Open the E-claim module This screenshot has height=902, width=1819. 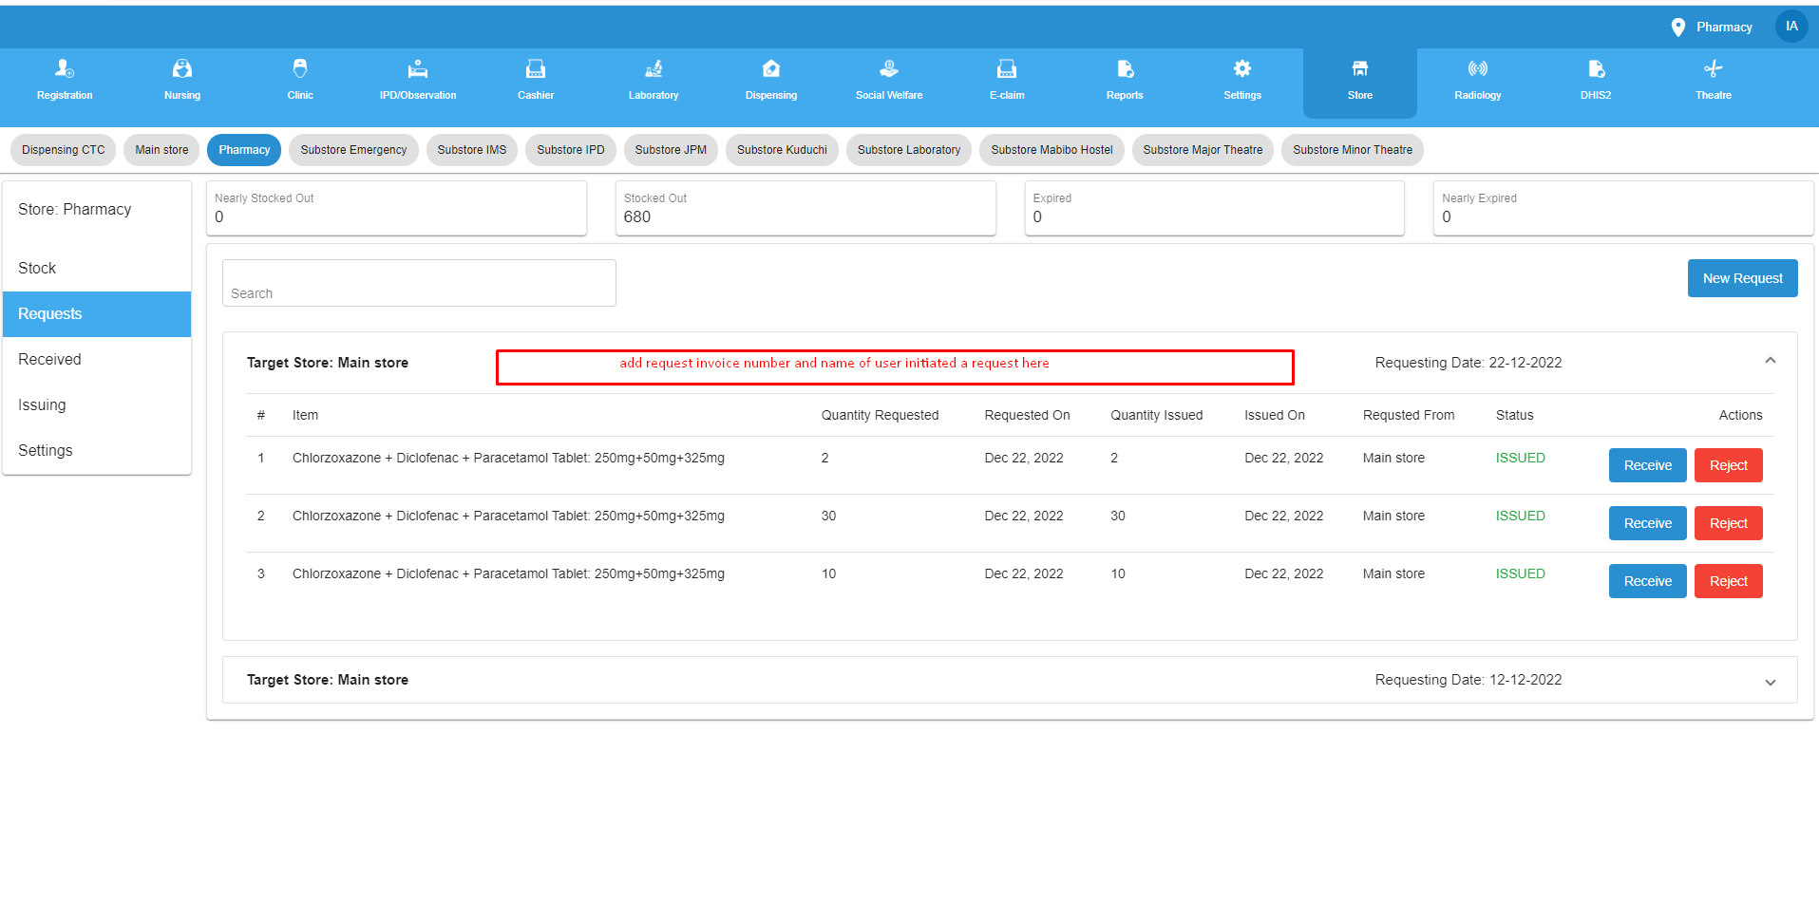point(1006,81)
